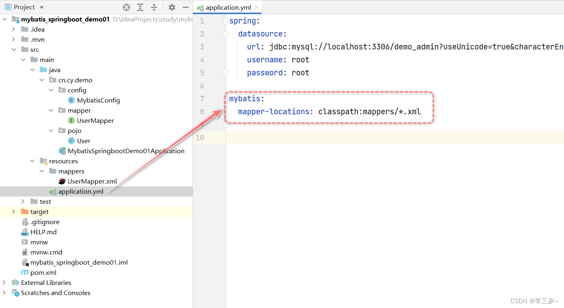Select pom.xml in project tree
The image size is (564, 308).
(43, 272)
